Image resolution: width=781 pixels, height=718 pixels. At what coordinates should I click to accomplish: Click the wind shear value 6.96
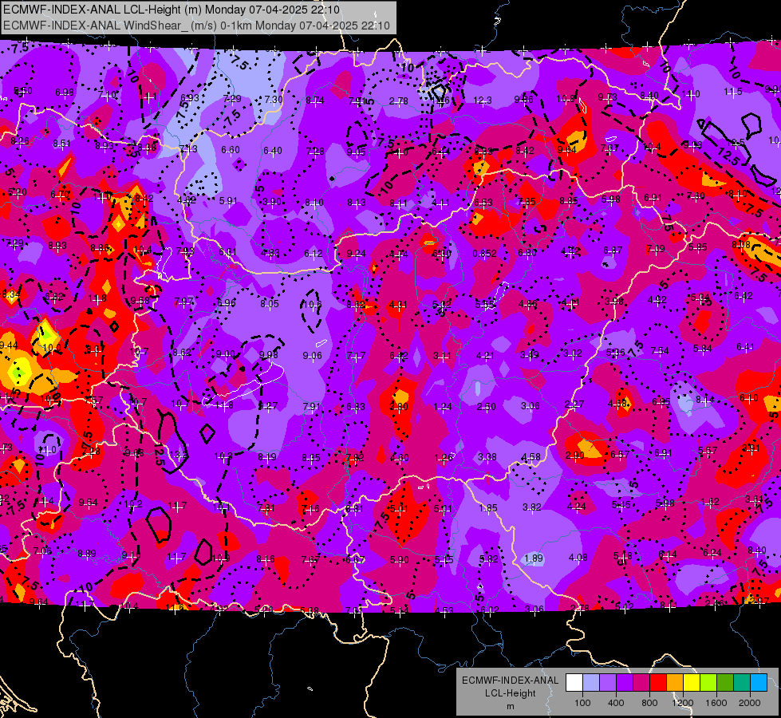(226, 303)
